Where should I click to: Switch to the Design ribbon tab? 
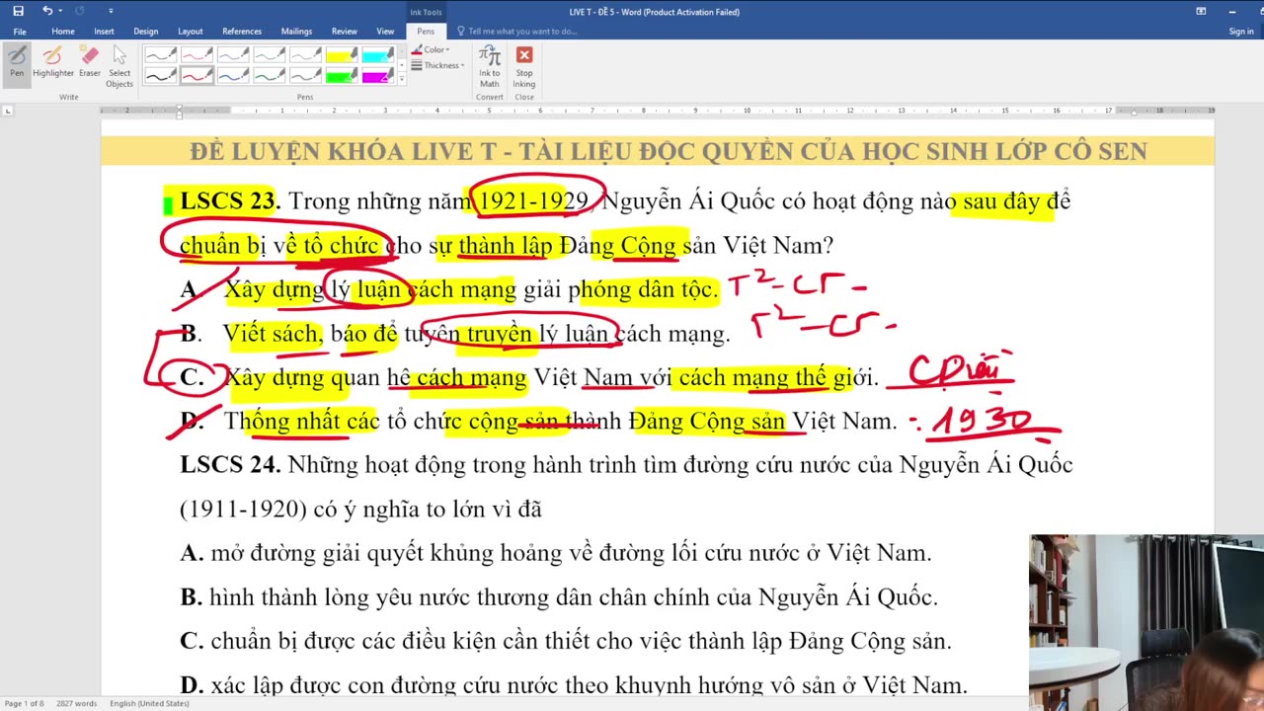pos(146,32)
